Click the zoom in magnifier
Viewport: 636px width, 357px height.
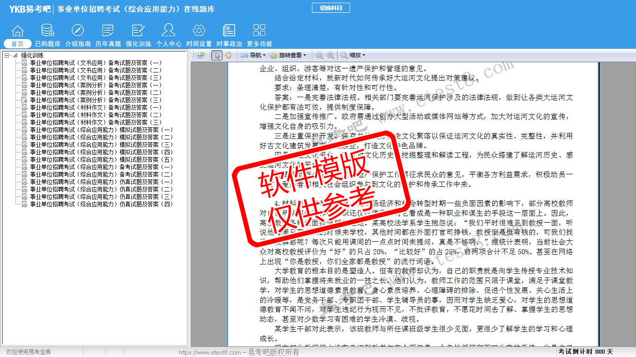pos(331,55)
